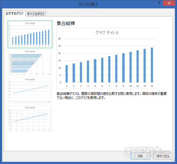Click the 集合縦棒 heading
The height and width of the screenshot is (164, 177).
point(66,23)
